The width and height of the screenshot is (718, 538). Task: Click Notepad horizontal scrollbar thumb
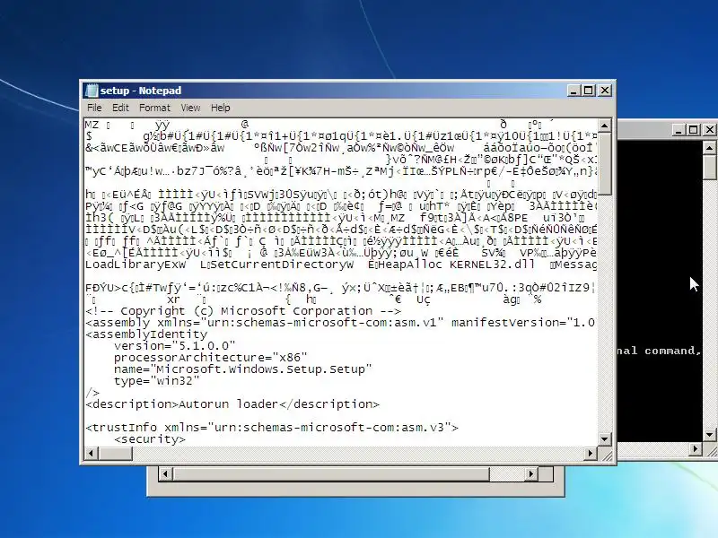click(115, 453)
